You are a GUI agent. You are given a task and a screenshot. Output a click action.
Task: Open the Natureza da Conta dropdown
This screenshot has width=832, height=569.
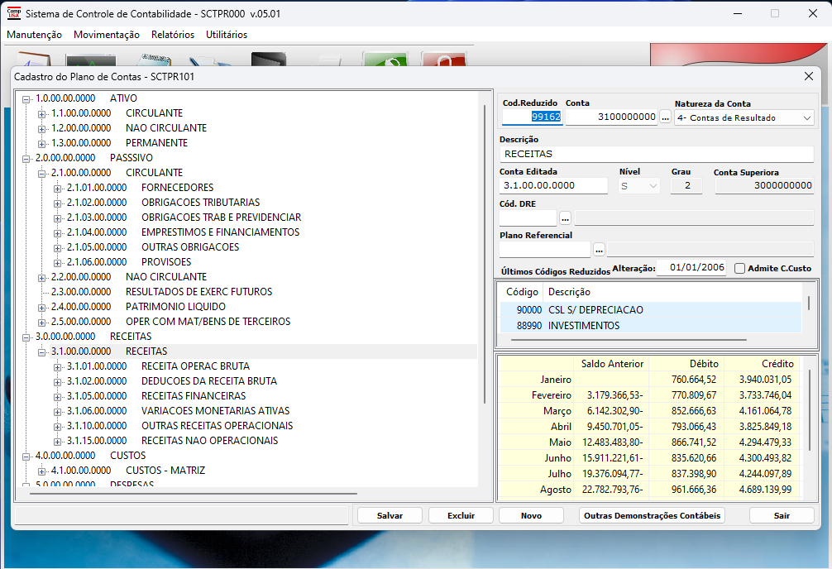(x=806, y=117)
